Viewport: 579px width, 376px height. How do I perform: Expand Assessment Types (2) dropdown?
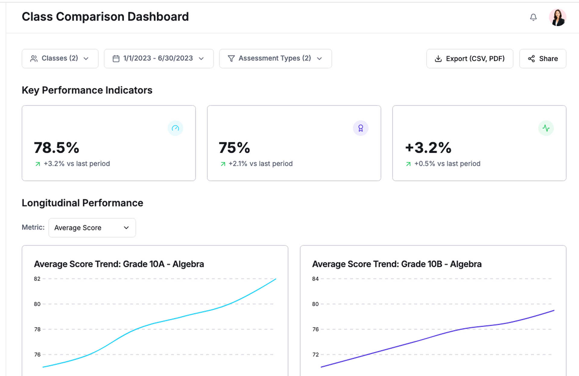[x=275, y=59]
